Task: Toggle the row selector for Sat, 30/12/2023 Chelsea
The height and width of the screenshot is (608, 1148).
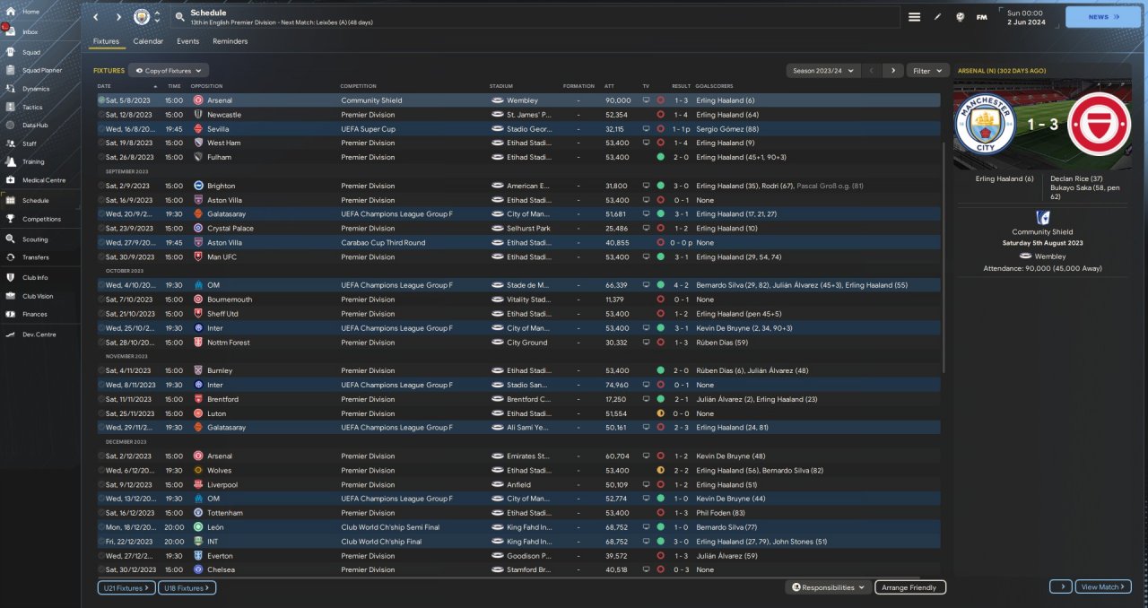Action: (x=101, y=569)
